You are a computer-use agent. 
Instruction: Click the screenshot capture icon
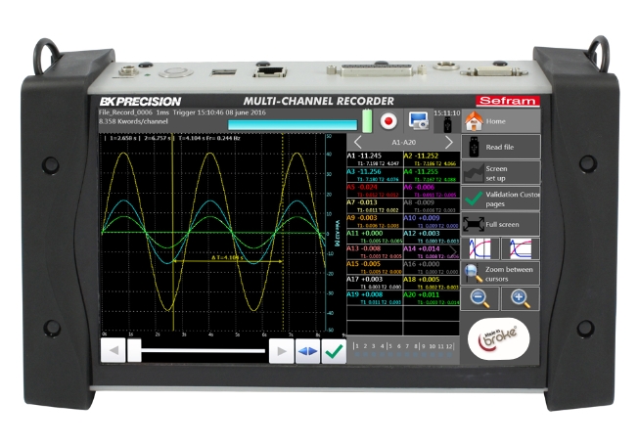[x=419, y=120]
